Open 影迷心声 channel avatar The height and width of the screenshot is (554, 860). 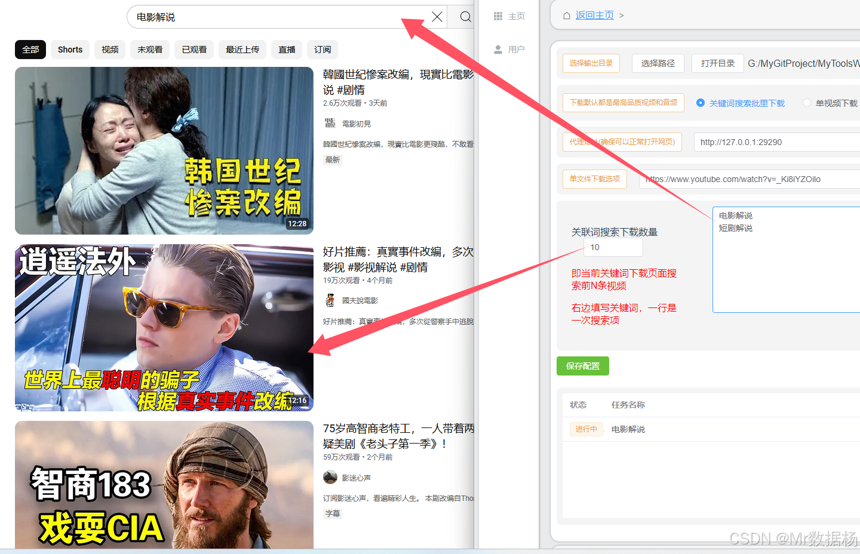pos(330,477)
